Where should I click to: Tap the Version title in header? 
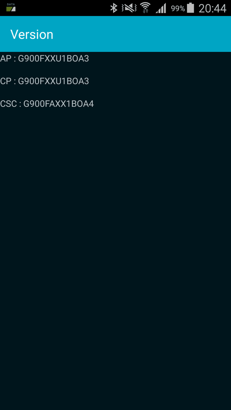(32, 34)
